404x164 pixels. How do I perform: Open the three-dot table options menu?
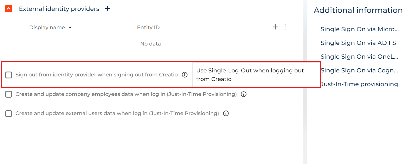click(285, 27)
